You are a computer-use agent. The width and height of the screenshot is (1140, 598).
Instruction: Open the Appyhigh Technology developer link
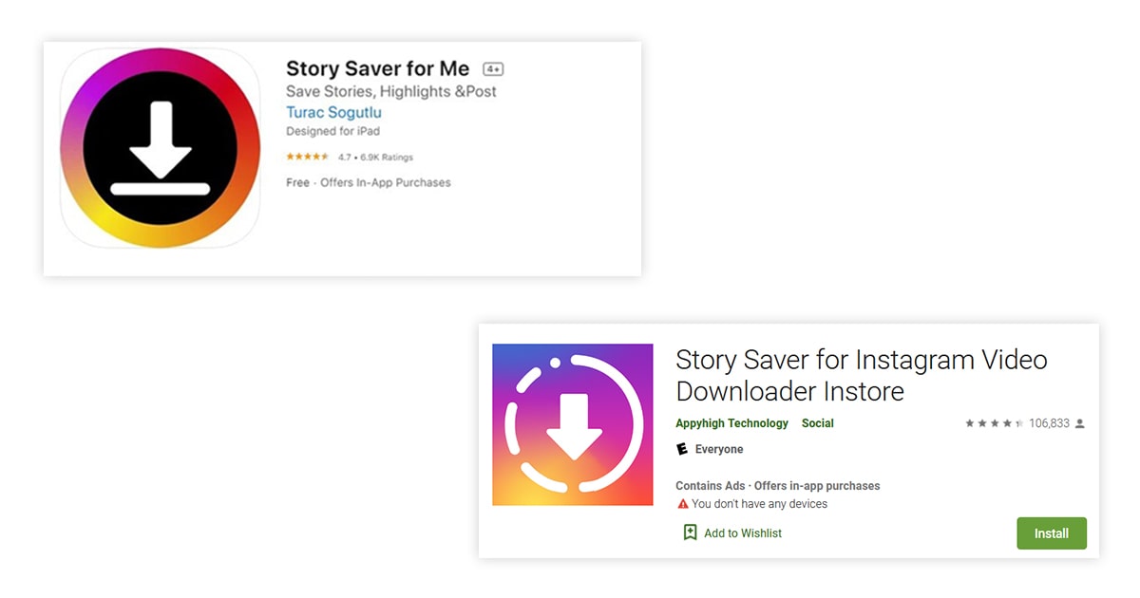point(731,423)
